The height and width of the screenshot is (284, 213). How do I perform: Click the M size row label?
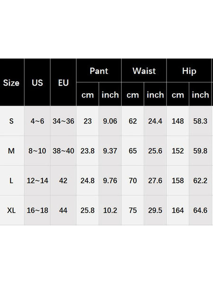[11, 151]
